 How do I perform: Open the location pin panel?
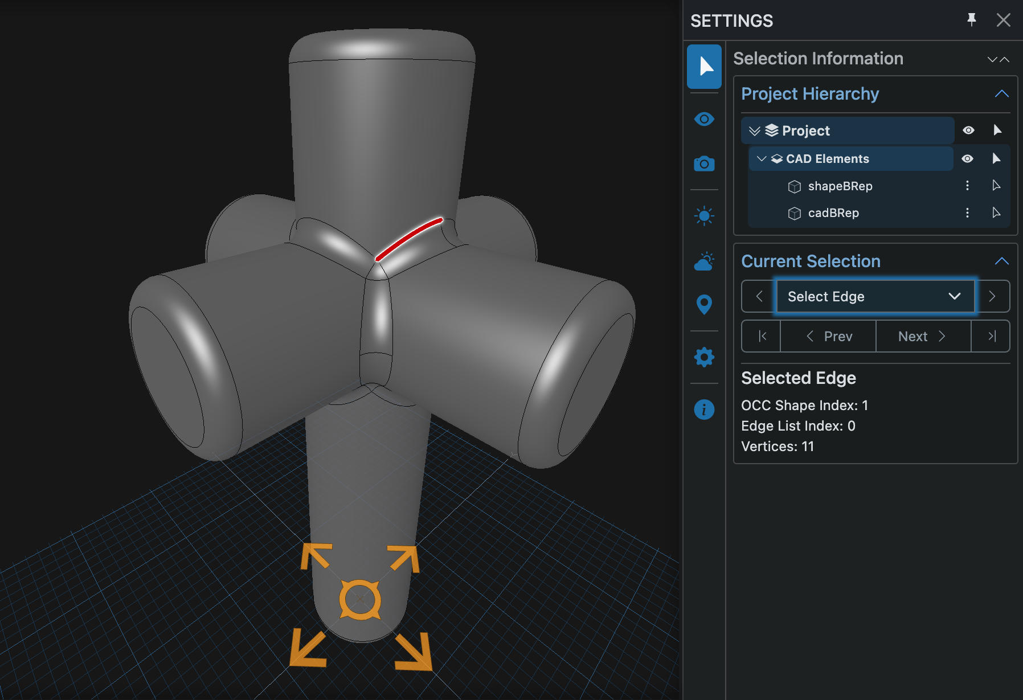pos(705,304)
